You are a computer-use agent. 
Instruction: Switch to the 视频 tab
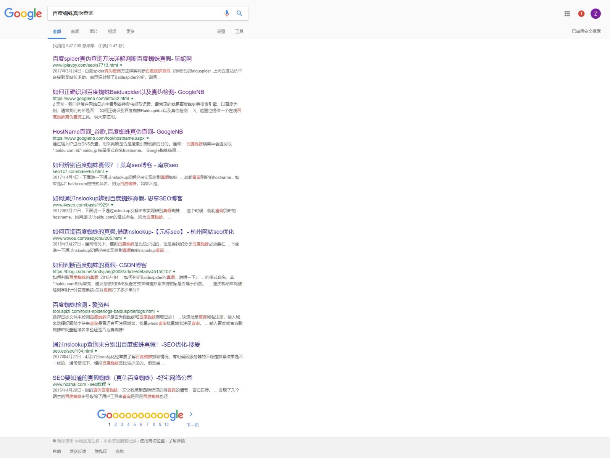coord(112,32)
